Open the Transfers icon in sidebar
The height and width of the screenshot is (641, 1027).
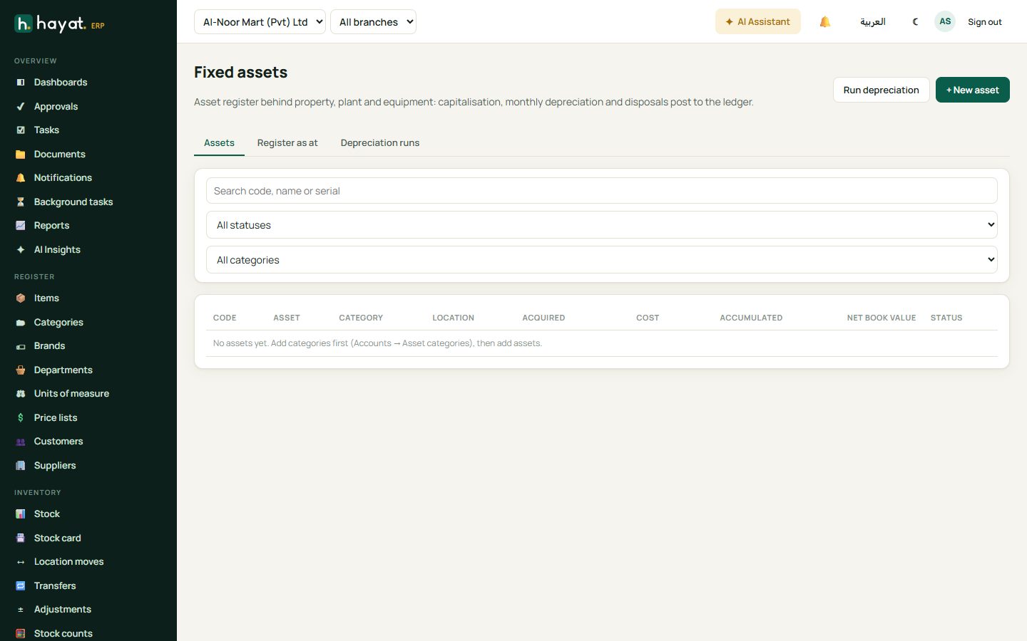click(x=21, y=586)
